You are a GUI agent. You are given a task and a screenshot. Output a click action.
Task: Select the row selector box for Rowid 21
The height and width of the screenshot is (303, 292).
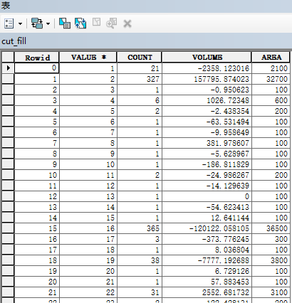(8, 292)
